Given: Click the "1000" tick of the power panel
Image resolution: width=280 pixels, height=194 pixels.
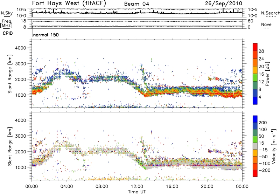Looking at the screenshot, I should click(21, 95).
